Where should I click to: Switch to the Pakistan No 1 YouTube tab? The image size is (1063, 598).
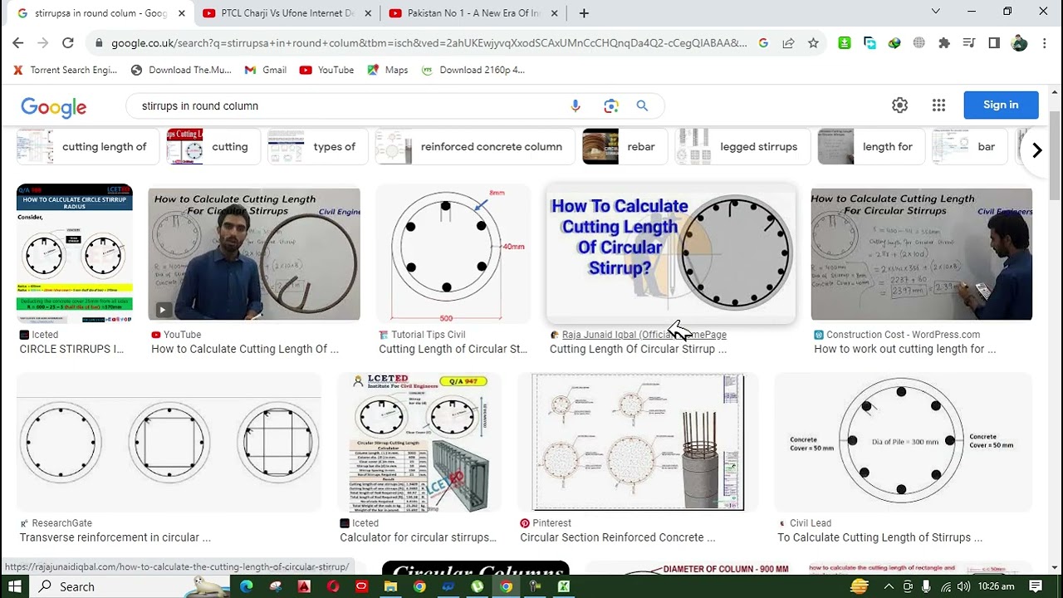pos(473,13)
